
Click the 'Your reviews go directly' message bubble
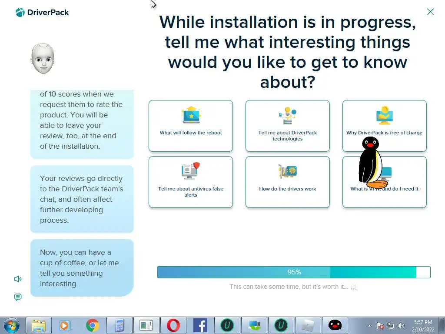(82, 199)
